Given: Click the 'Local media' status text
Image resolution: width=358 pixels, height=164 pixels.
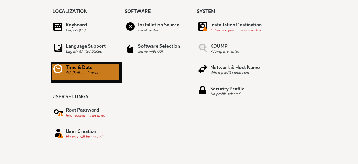Looking at the screenshot, I should (148, 30).
